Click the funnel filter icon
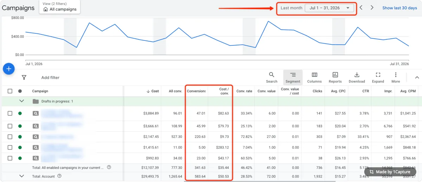The height and width of the screenshot is (182, 422). click(24, 77)
